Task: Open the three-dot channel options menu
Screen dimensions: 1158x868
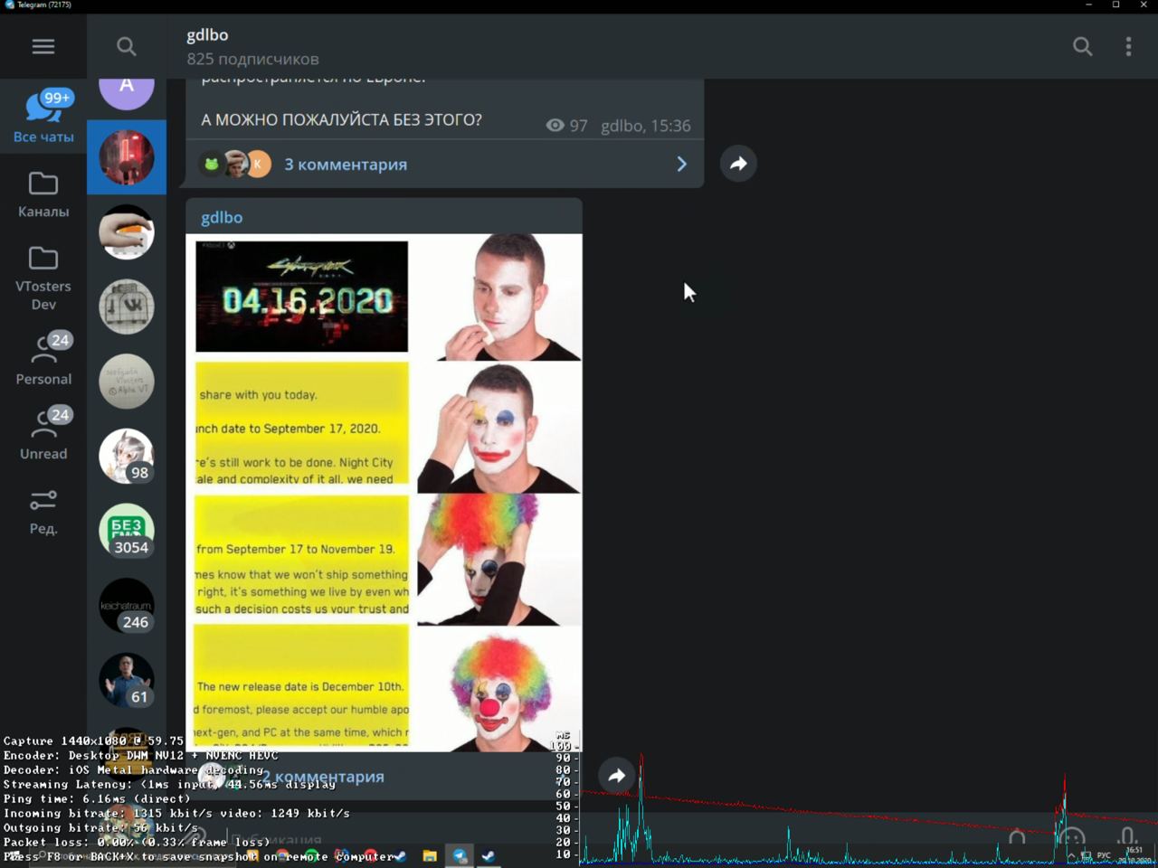Action: (1128, 46)
